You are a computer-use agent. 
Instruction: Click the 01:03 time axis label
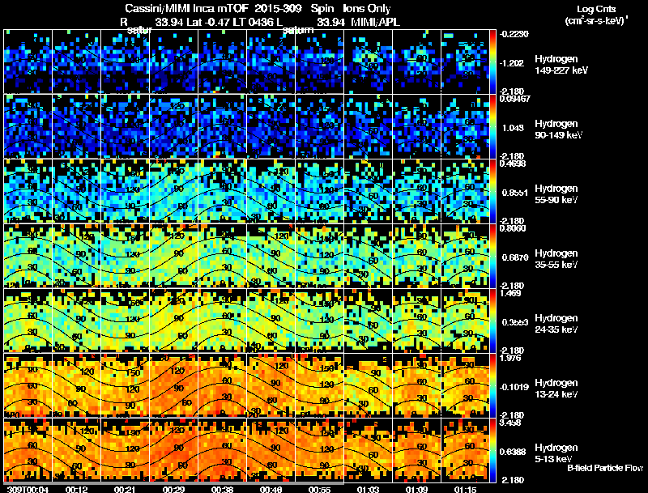point(368,489)
